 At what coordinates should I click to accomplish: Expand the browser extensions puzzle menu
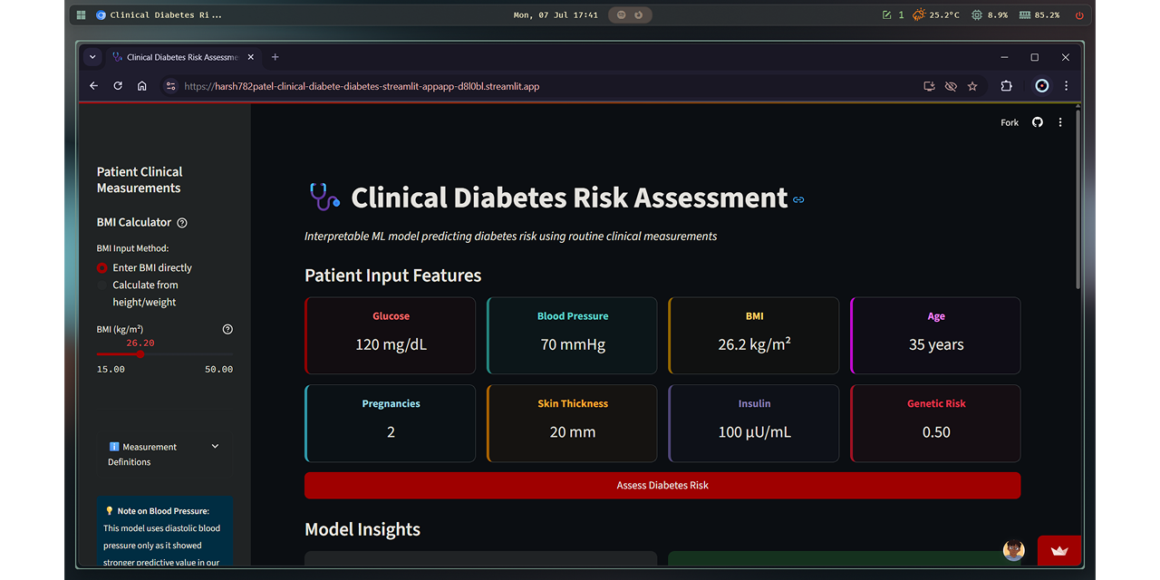[1006, 85]
